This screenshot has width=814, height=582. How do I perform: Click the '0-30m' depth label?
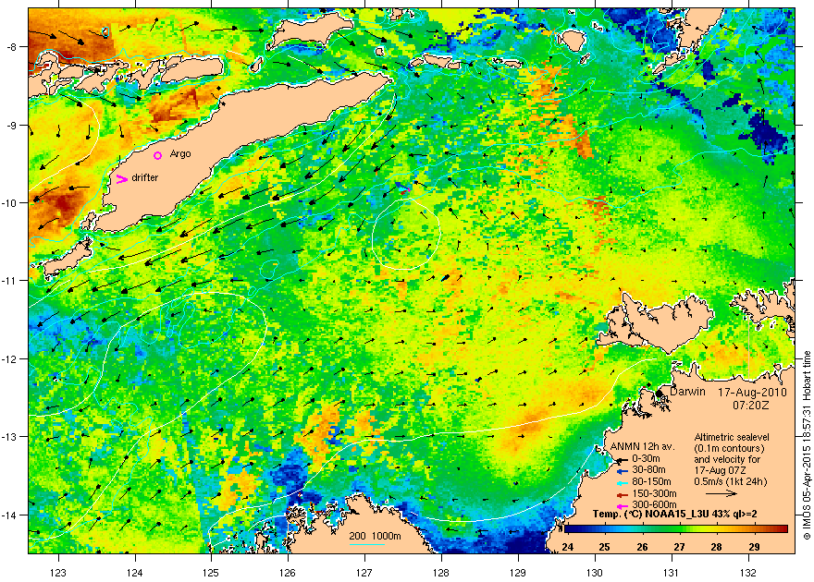(x=646, y=458)
